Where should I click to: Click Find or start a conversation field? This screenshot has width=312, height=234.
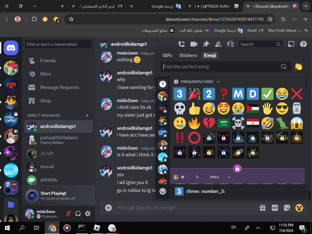[x=58, y=44]
